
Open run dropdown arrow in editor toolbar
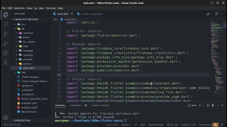click(x=212, y=14)
